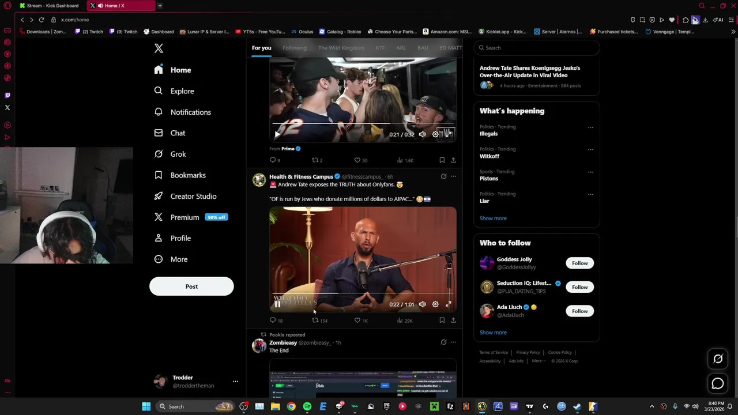This screenshot has height=415, width=738.
Task: Go to Home in the sidebar
Action: [x=173, y=70]
